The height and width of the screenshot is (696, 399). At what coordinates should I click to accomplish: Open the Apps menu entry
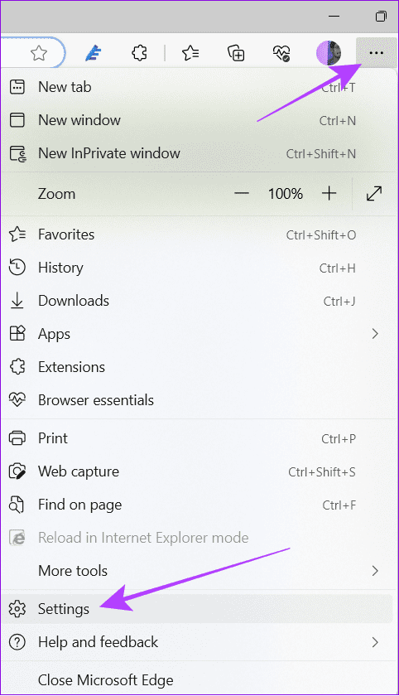[x=198, y=334]
